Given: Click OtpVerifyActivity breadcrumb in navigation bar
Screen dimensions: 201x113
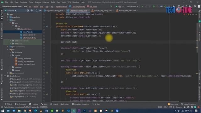Looking at the screenshot, I should (x=77, y=6).
